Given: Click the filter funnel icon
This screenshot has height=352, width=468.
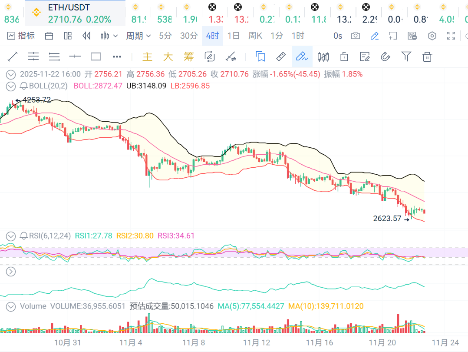Looking at the screenshot, I should (406, 56).
